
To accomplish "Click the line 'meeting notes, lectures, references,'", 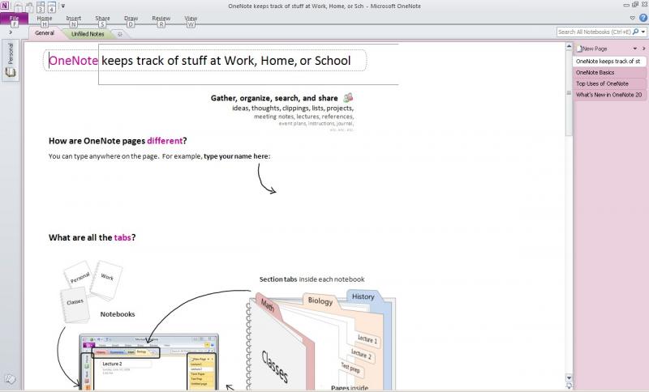I will [303, 117].
